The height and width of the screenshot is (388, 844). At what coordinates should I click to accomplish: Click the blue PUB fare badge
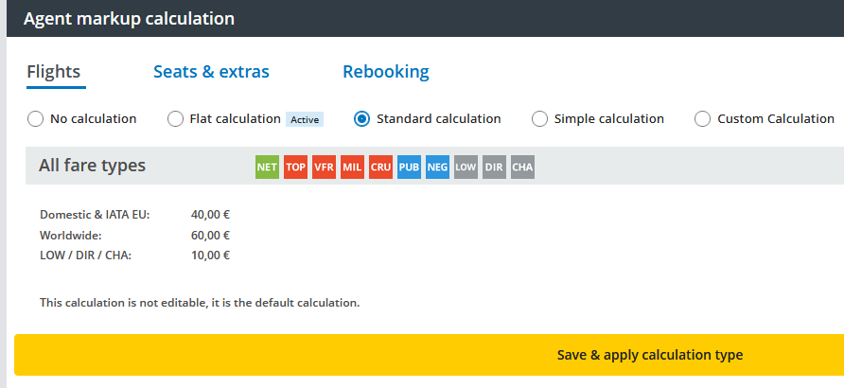coord(409,168)
